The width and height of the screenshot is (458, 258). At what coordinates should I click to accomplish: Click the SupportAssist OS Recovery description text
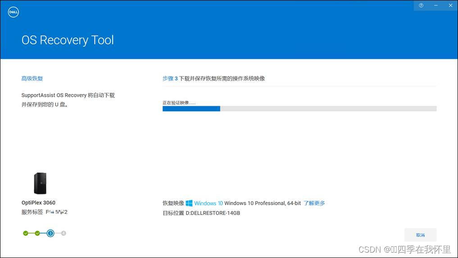[68, 100]
